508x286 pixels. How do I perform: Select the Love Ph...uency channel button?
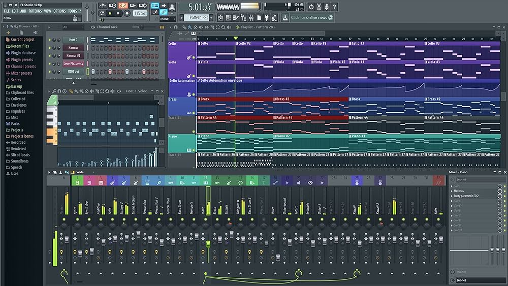point(73,63)
